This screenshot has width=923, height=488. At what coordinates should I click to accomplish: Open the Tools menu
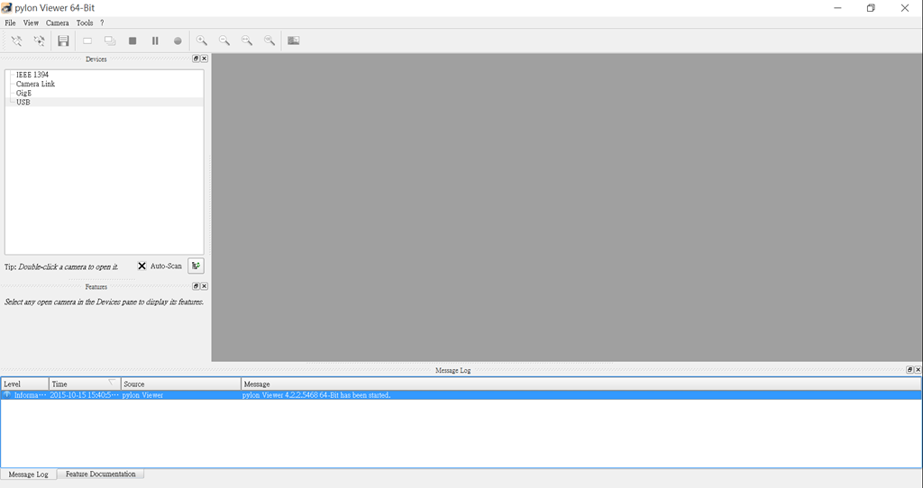85,23
